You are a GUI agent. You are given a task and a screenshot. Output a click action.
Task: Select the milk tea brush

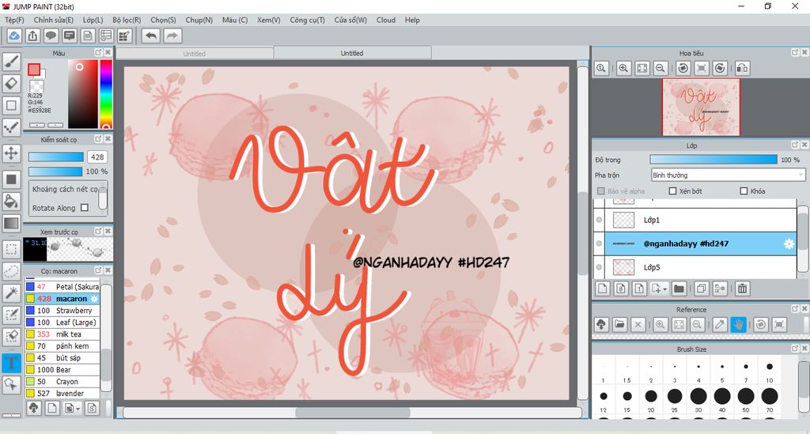click(x=62, y=334)
